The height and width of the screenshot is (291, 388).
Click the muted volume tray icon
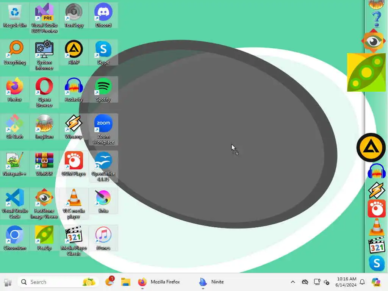pyautogui.click(x=327, y=282)
